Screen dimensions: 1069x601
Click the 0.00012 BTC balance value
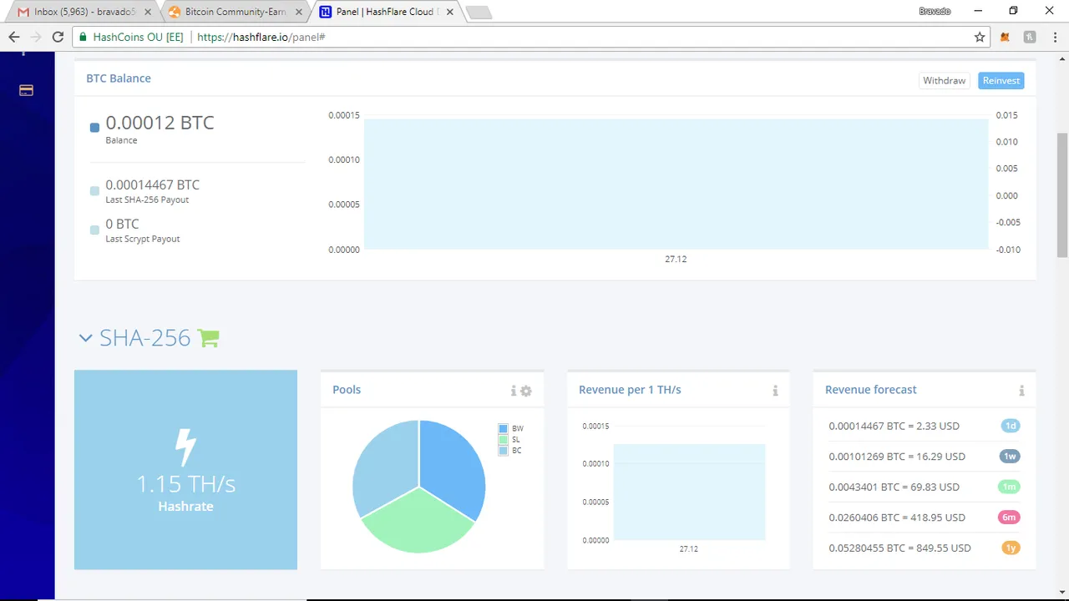160,123
